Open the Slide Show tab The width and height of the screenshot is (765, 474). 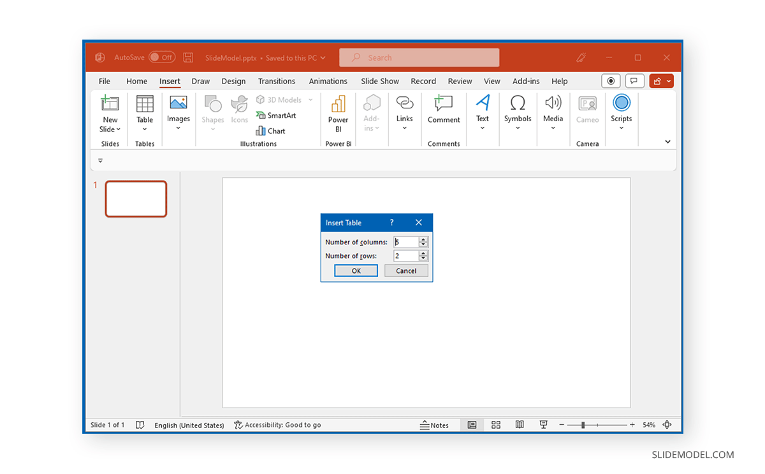pyautogui.click(x=380, y=81)
